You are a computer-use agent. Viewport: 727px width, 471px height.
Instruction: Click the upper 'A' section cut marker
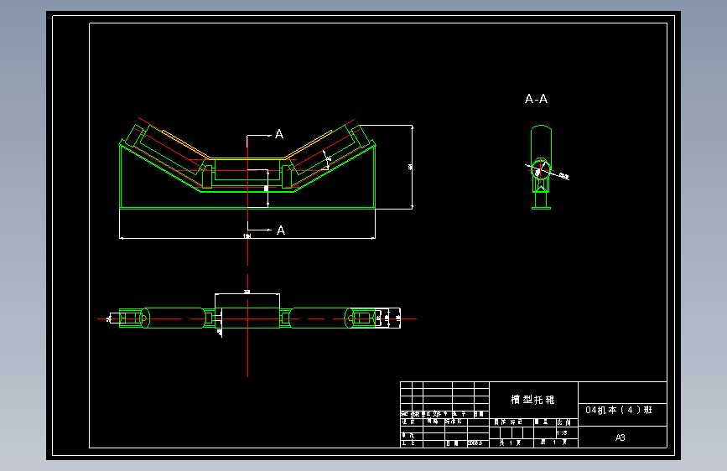click(279, 134)
